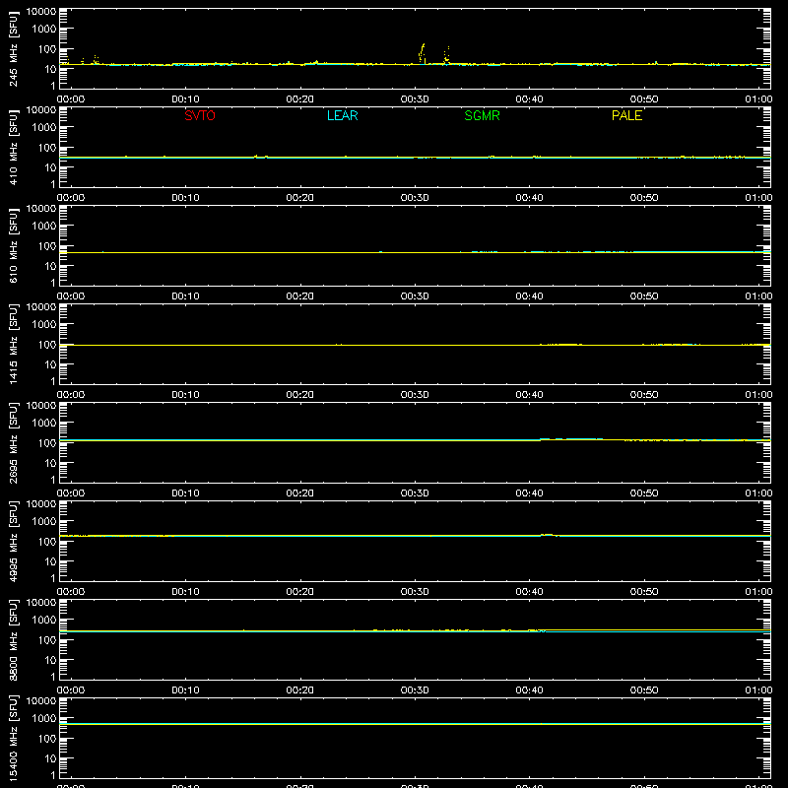Click the 00:30 time label under the 245 MHz plot
This screenshot has width=788, height=788.
[x=415, y=99]
